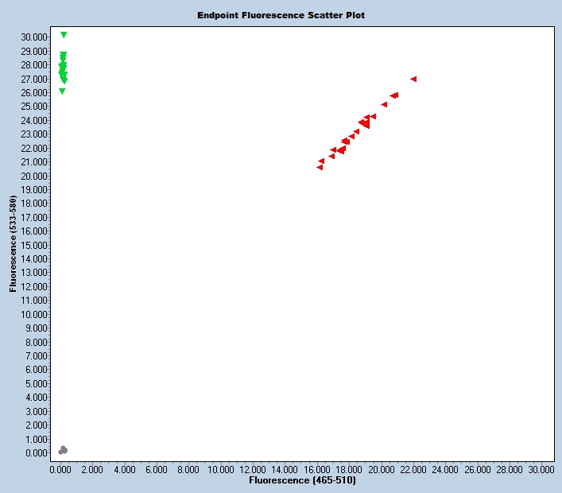The image size is (562, 493).
Task: Click the 10.000 tick on the x-axis
Action: click(221, 470)
